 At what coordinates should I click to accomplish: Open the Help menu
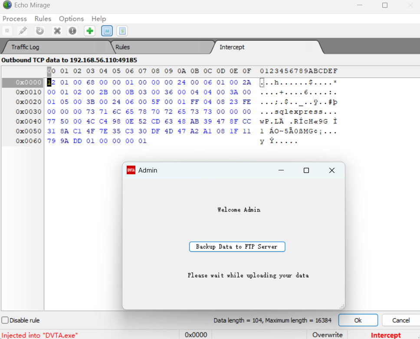[x=99, y=19]
